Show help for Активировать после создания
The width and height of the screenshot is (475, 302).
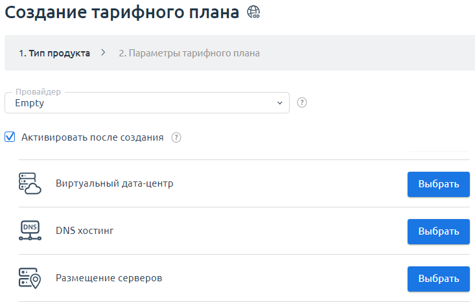coord(176,137)
